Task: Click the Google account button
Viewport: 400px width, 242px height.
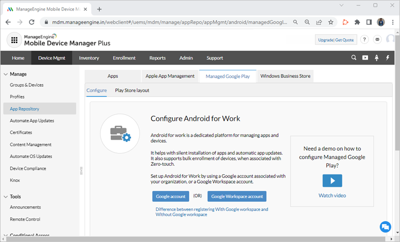Action: 170,196
